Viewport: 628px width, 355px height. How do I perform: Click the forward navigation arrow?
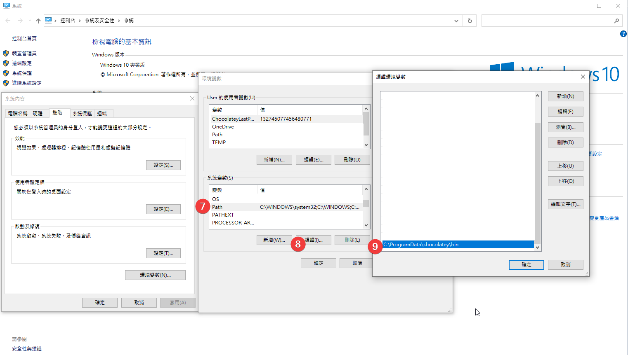pyautogui.click(x=20, y=21)
